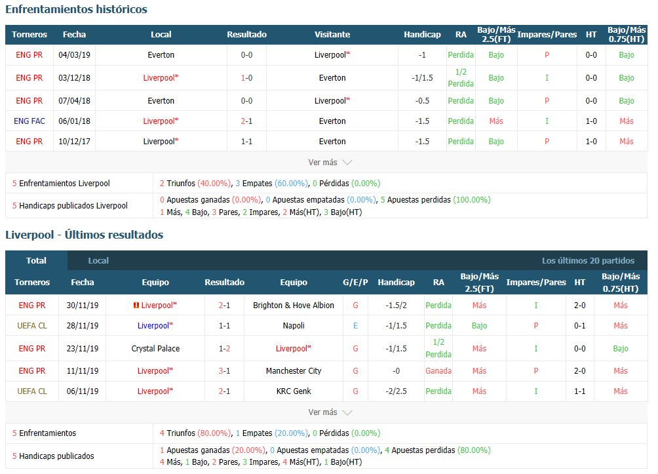Click HT score 0-1 in Napoli row

(x=579, y=326)
